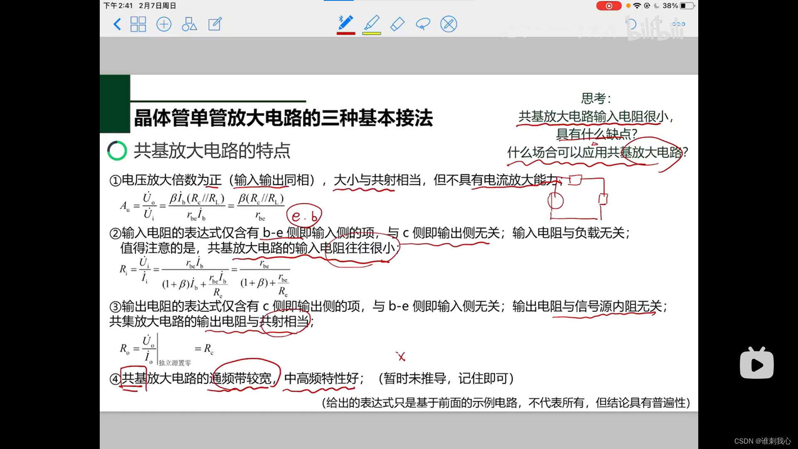Viewport: 798px width, 449px height.
Task: Select the lasso selection tool
Action: tap(423, 24)
